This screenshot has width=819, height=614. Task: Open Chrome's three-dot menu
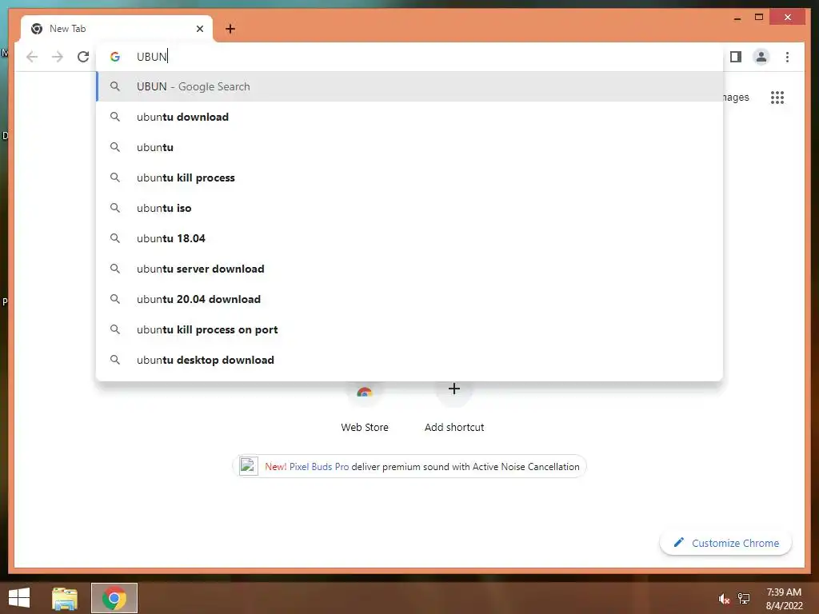(x=787, y=57)
